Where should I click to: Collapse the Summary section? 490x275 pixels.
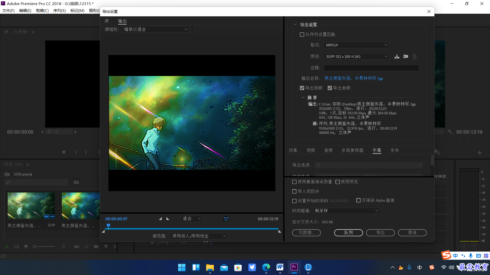coord(303,98)
